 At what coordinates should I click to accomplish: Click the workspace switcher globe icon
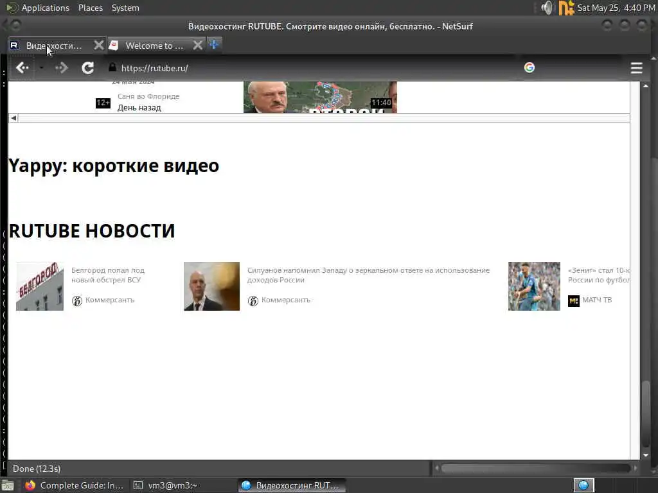583,485
